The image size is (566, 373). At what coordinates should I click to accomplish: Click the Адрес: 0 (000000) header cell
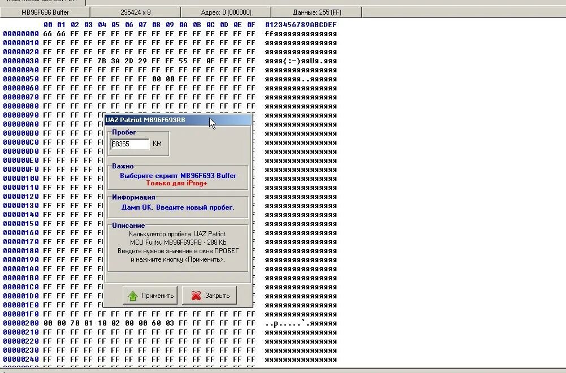[x=226, y=12]
